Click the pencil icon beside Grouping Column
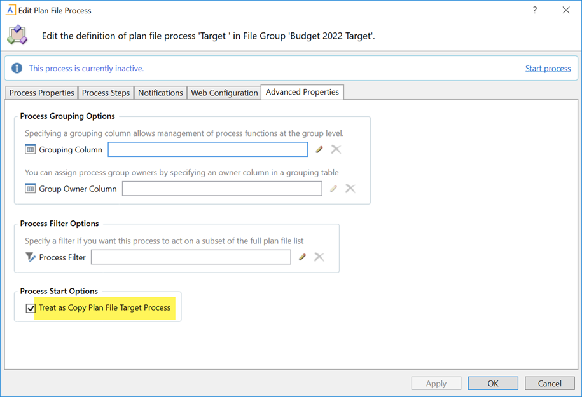The image size is (582, 397). pyautogui.click(x=319, y=150)
